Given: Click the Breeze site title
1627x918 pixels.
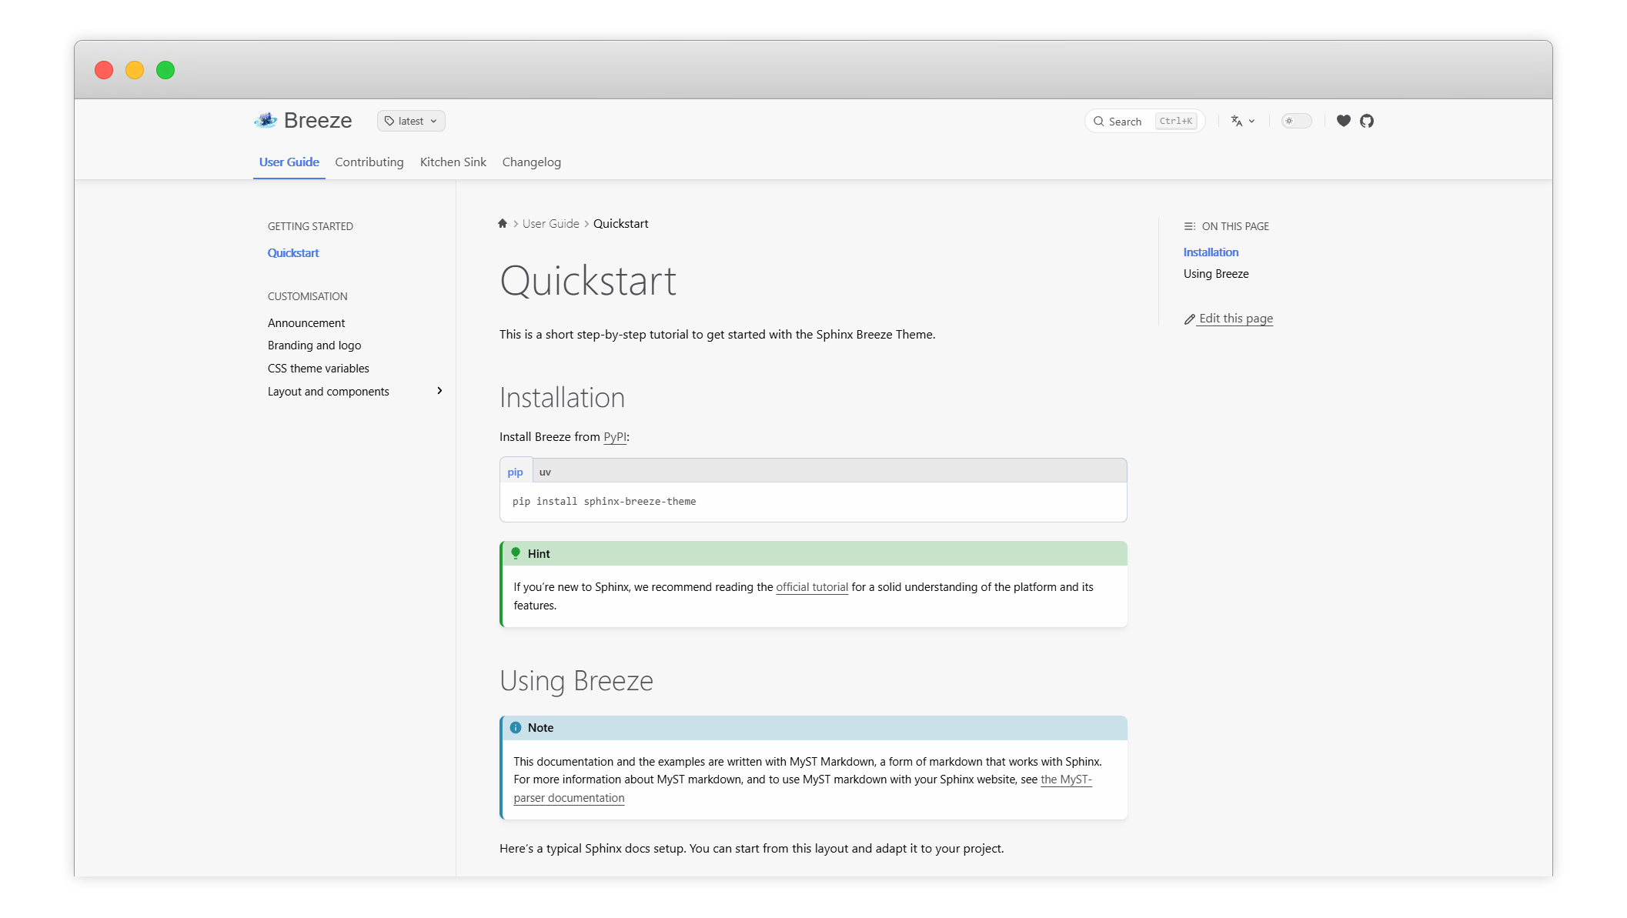Looking at the screenshot, I should (317, 120).
